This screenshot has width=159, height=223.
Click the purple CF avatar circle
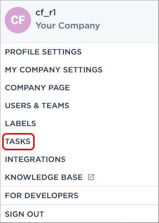point(18,20)
